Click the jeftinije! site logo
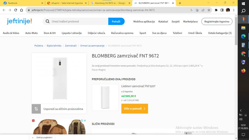The image size is (249, 140). pos(19,21)
